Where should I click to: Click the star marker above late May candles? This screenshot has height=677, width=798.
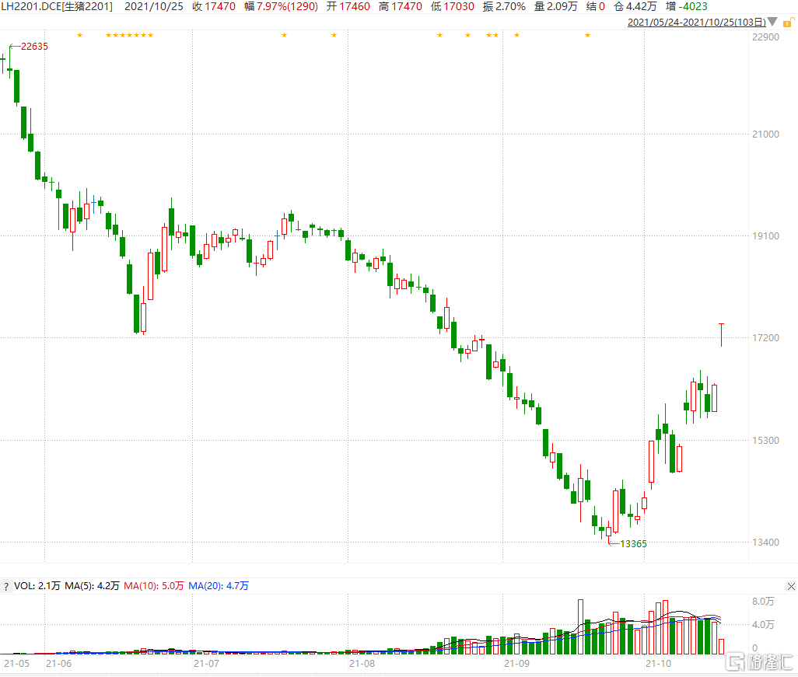click(x=79, y=35)
